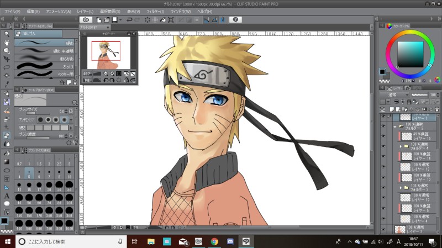442x248 pixels.
Task: Expand the フォルダー 3 layer folder
Action: 401,188
